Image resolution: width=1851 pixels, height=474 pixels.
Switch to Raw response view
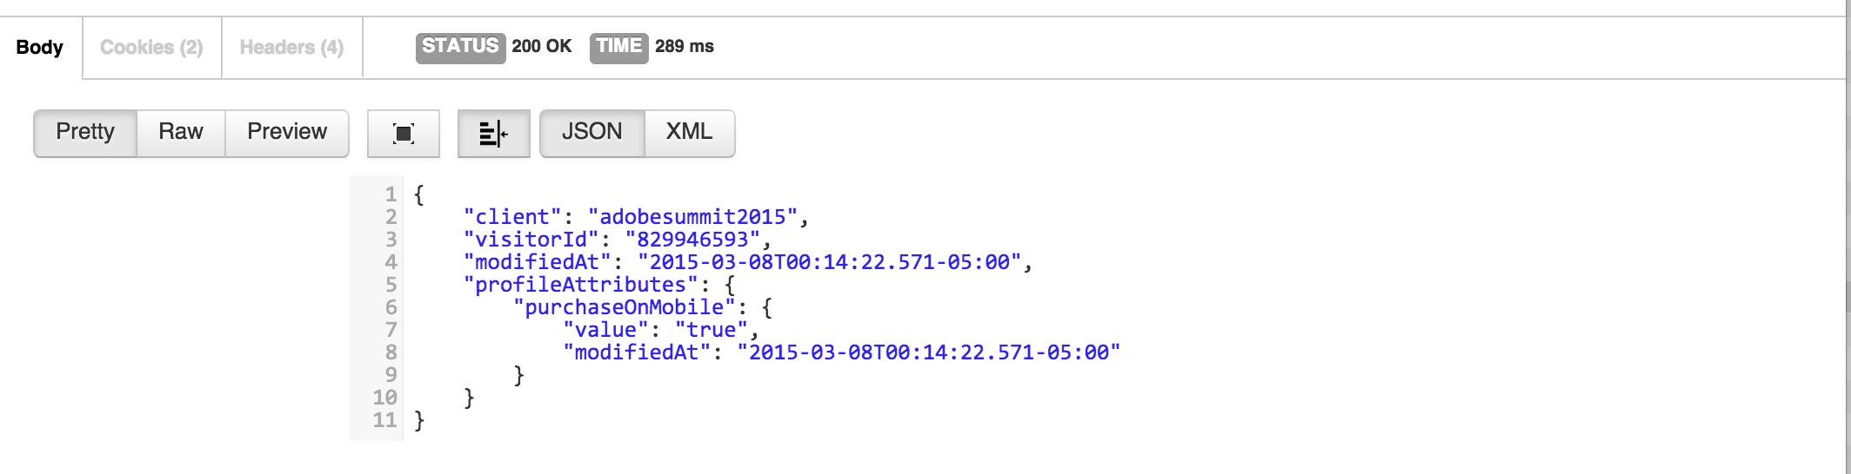click(x=181, y=132)
